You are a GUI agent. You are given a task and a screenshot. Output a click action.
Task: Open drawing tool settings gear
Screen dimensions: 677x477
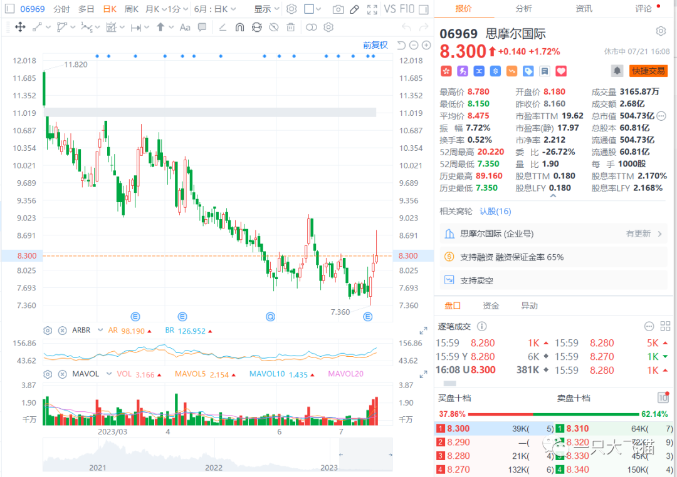point(328,28)
